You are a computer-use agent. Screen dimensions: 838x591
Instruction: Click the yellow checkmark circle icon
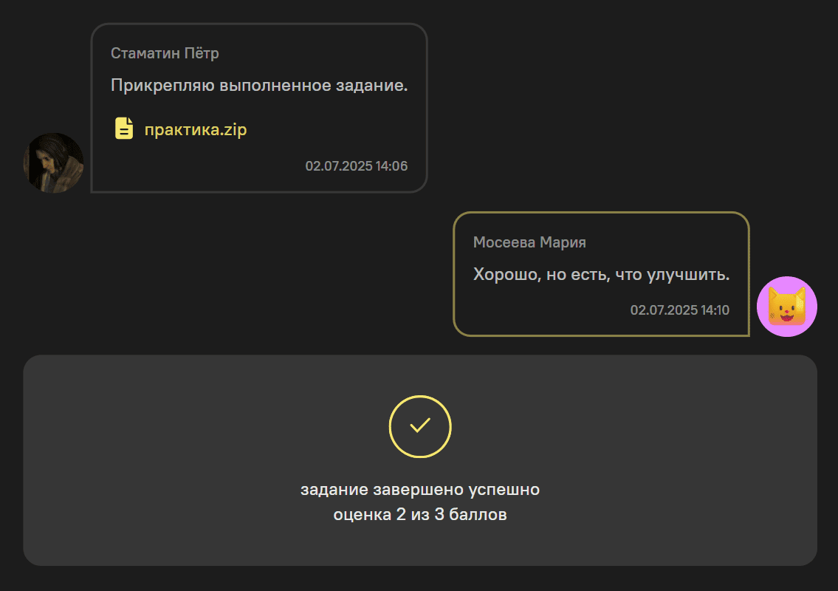pyautogui.click(x=420, y=426)
